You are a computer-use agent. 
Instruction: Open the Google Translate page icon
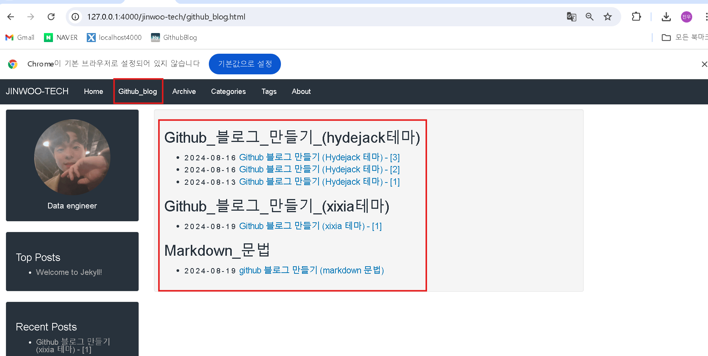coord(571,17)
